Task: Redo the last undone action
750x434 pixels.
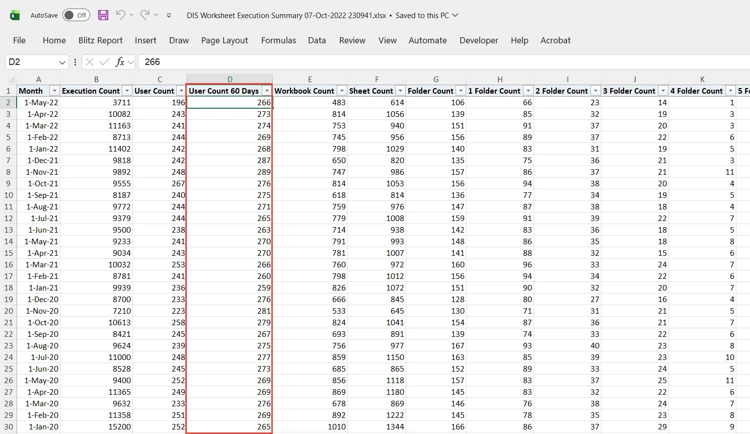Action: (145, 15)
